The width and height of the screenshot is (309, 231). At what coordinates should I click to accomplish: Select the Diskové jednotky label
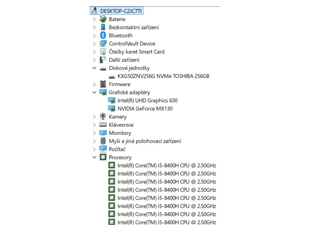pos(129,68)
